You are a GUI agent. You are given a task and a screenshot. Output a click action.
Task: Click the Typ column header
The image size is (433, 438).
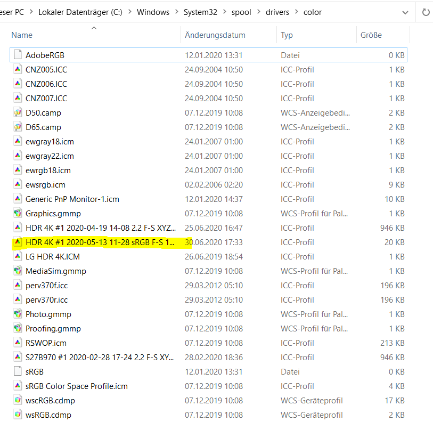coord(287,35)
